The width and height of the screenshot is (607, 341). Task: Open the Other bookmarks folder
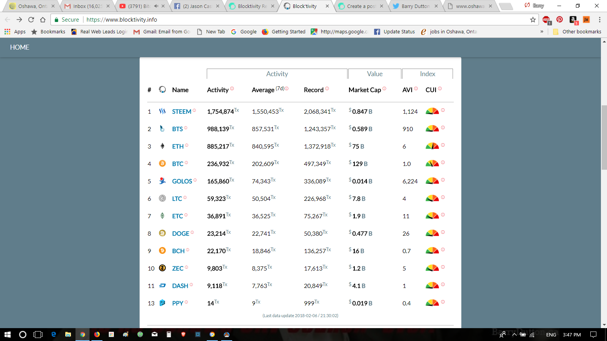click(577, 32)
